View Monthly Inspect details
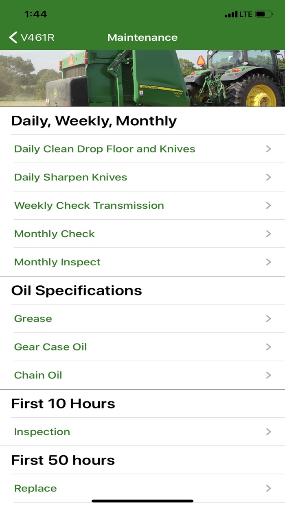The width and height of the screenshot is (285, 507). coord(57,262)
